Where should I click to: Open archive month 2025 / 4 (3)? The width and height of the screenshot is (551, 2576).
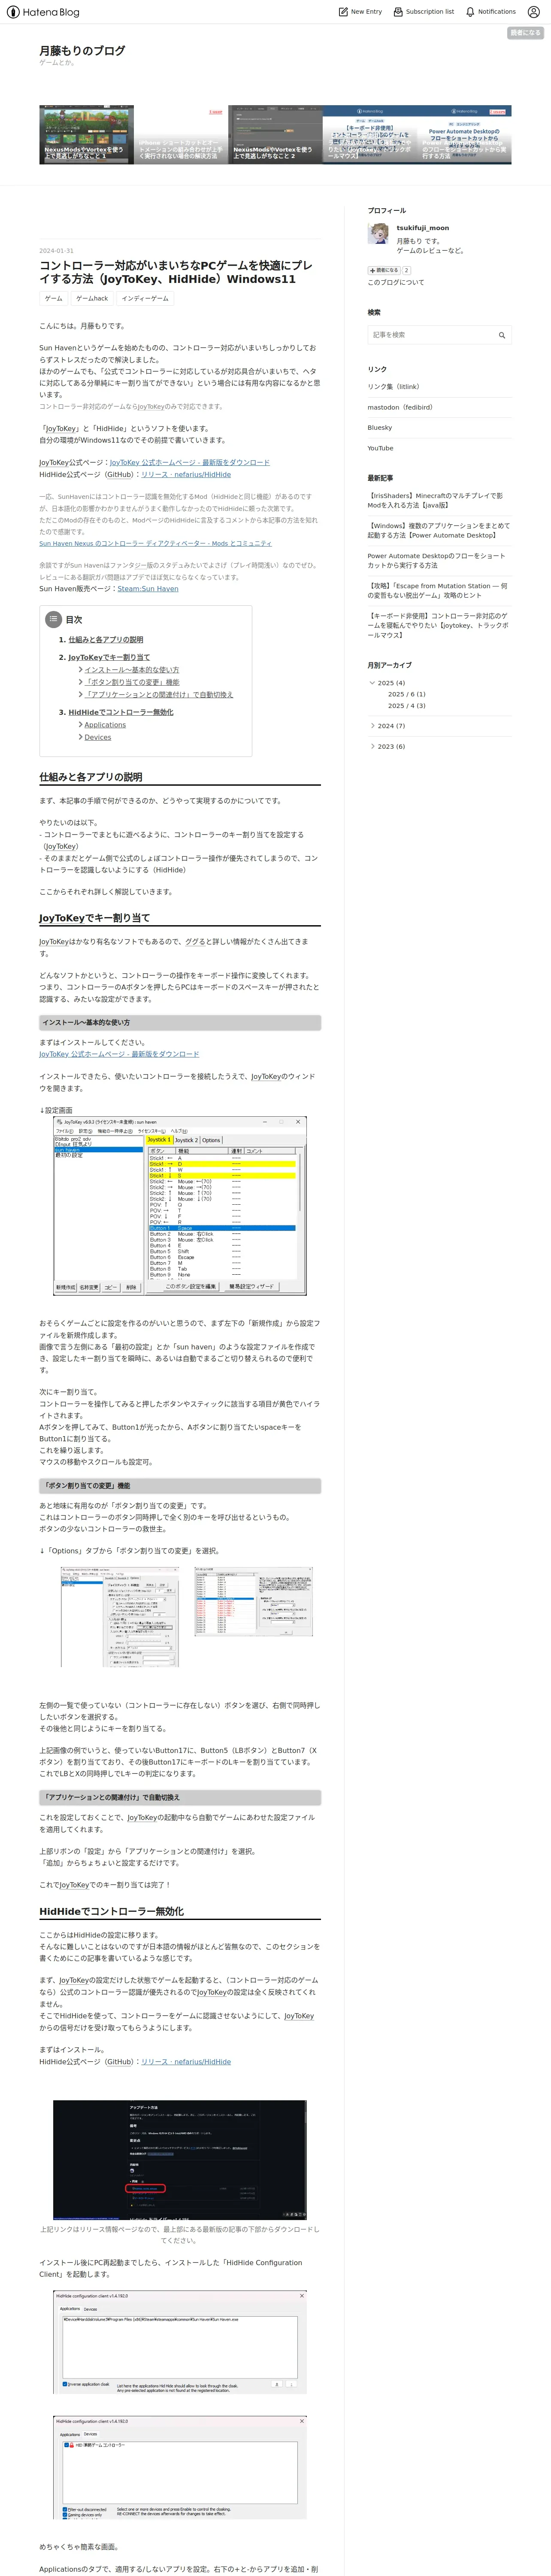click(406, 706)
